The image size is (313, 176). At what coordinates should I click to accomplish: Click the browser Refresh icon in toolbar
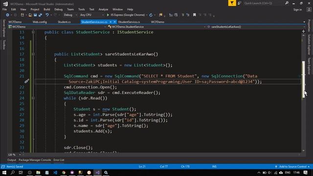151,15
